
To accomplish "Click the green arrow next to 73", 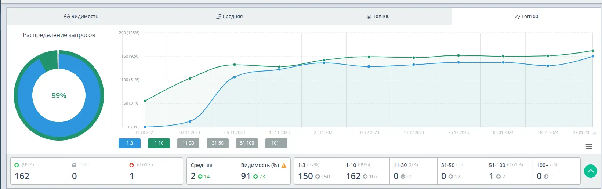I will click(255, 177).
